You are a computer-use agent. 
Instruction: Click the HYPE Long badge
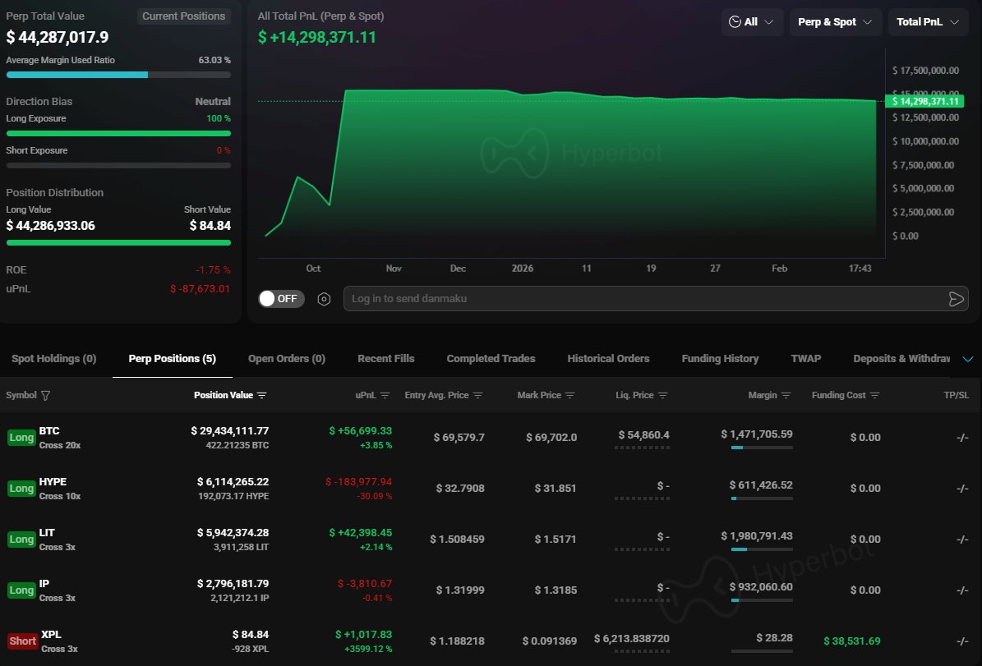click(21, 489)
